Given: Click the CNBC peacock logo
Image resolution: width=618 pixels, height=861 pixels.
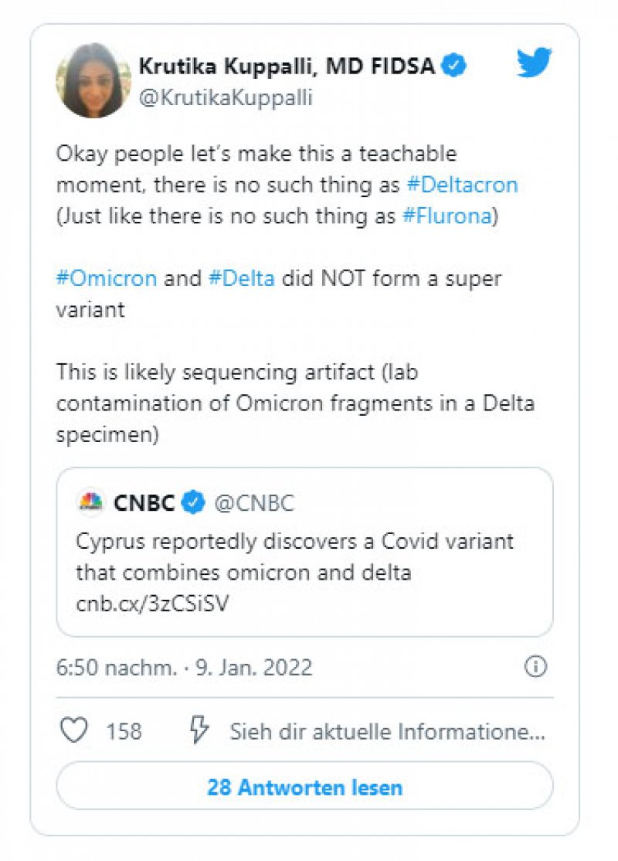Looking at the screenshot, I should (x=91, y=503).
